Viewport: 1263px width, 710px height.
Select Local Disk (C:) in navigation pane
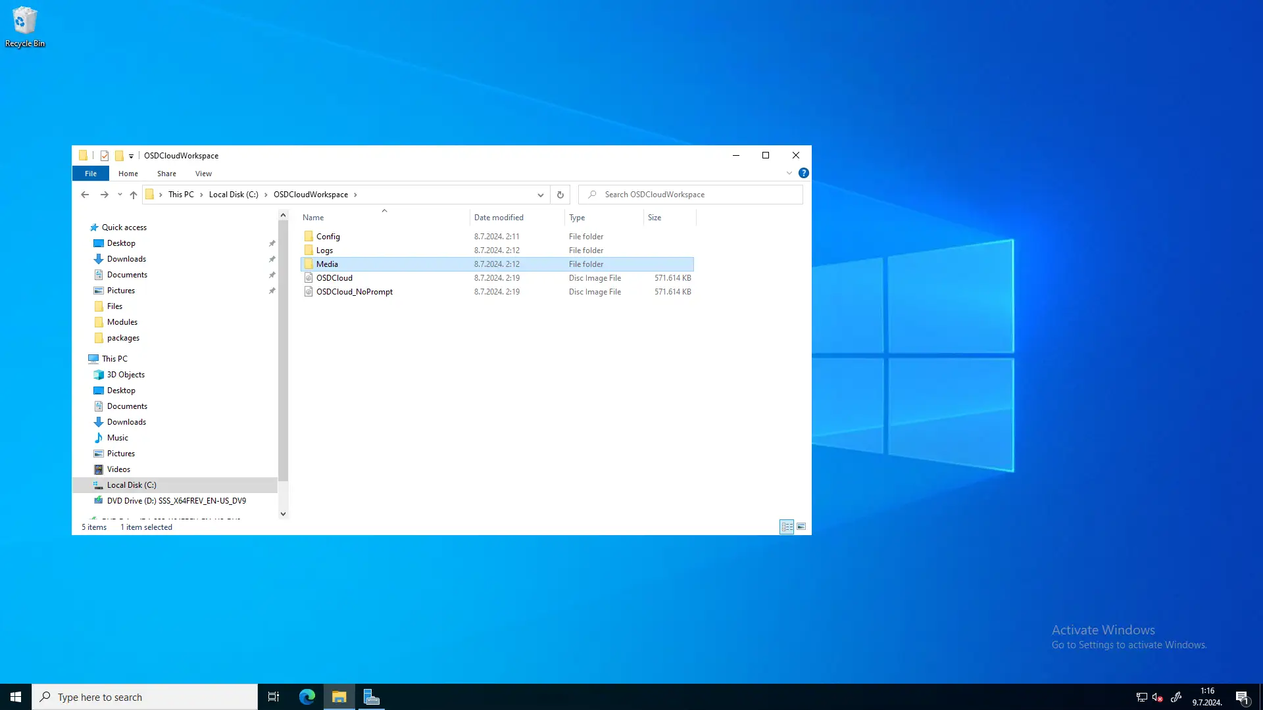(x=132, y=485)
